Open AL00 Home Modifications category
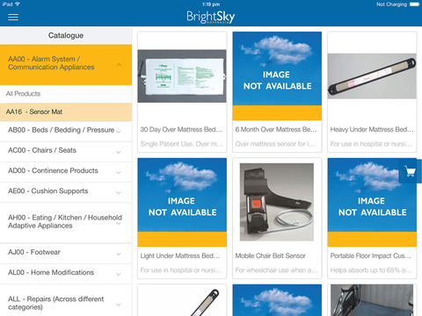 point(66,273)
